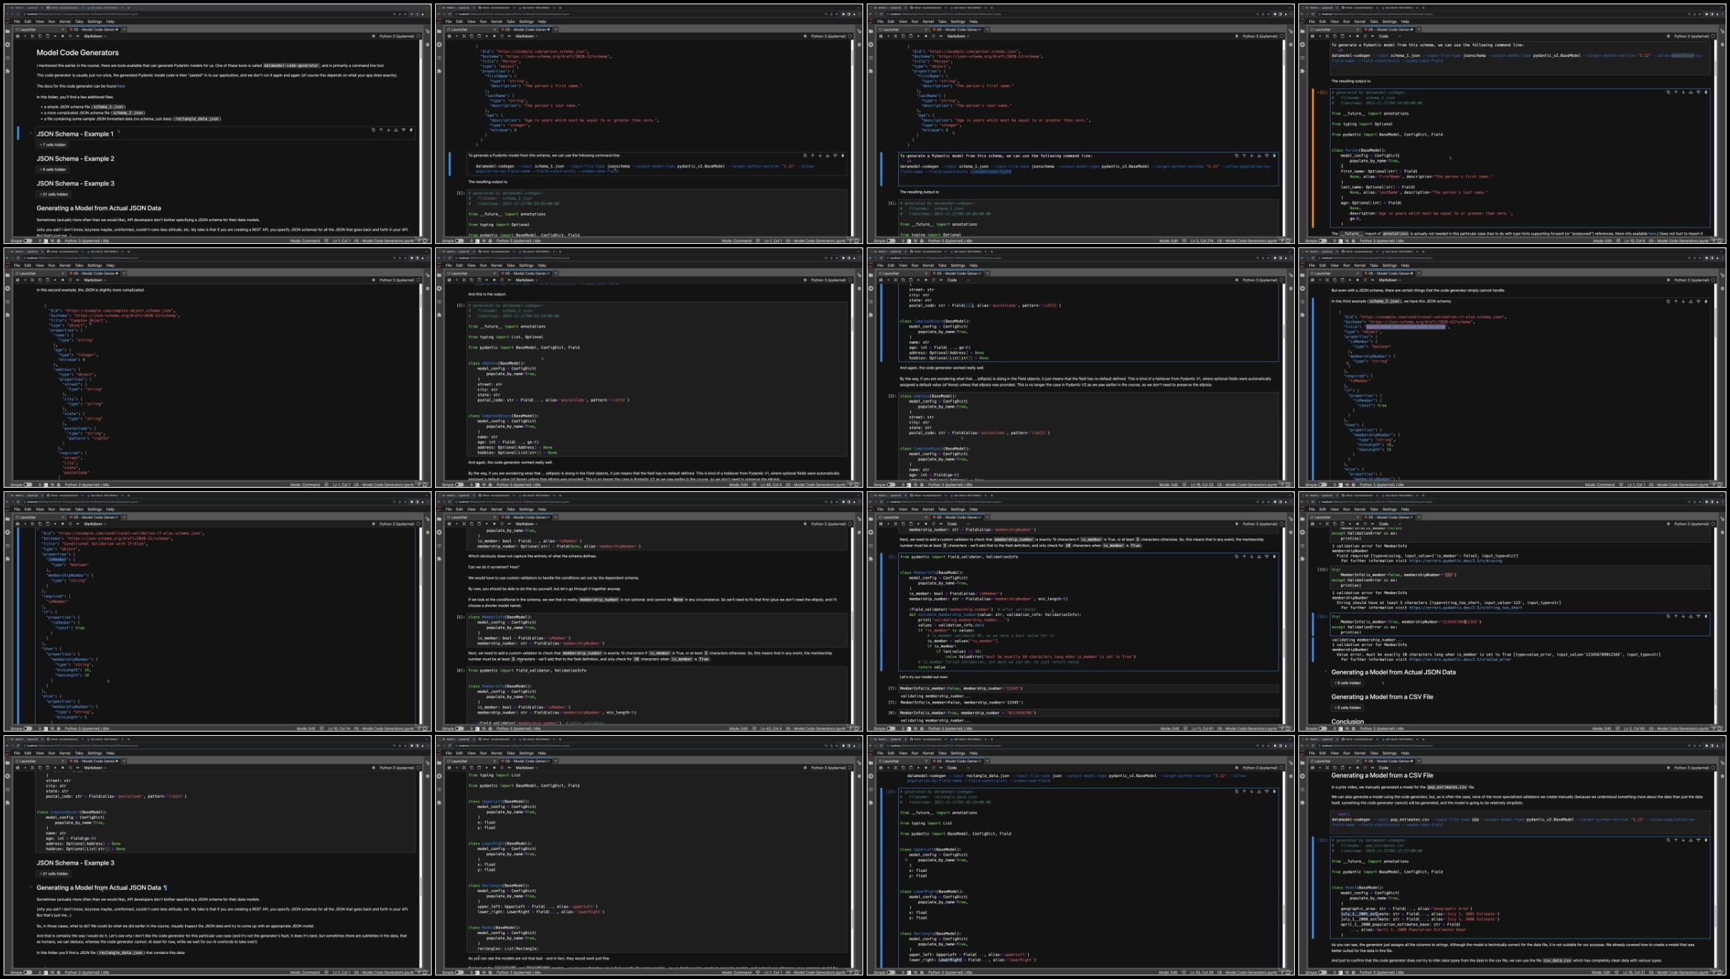Open extension manager in rectangle_data.json command frame
This screenshot has width=1730, height=979.
(x=871, y=803)
